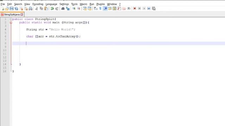Click line number 10 in margin
Image resolution: width=225 pixels, height=126 pixels.
tap(5, 50)
